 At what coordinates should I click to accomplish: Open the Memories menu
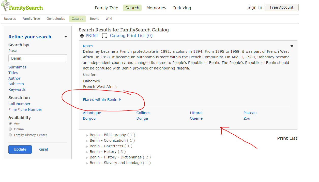156,8
